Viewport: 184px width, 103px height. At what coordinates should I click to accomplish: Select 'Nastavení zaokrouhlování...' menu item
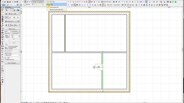point(57,9)
